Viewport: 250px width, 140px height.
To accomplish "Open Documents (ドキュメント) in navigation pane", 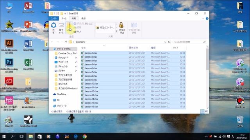I will (x=63, y=66).
